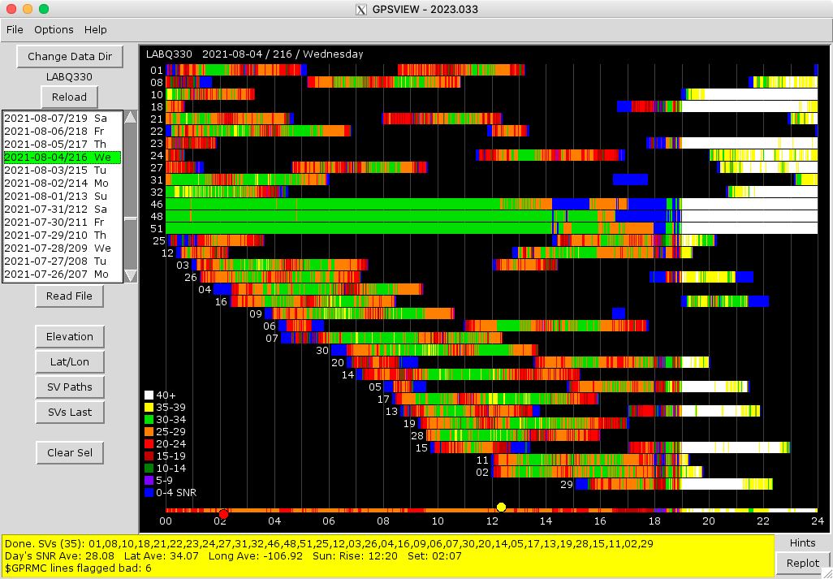The image size is (833, 579).
Task: Click the Read File button
Action: tap(70, 296)
